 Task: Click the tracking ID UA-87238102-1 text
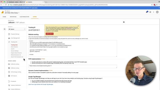click(34, 30)
